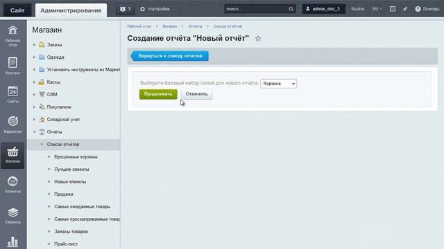Open the RU language dropdown

(377, 9)
